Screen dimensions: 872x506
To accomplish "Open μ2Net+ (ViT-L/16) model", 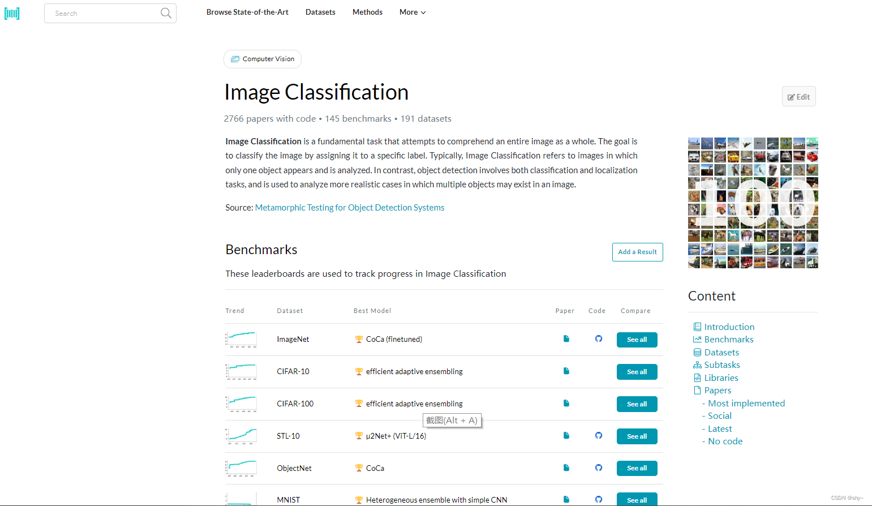I will click(396, 436).
